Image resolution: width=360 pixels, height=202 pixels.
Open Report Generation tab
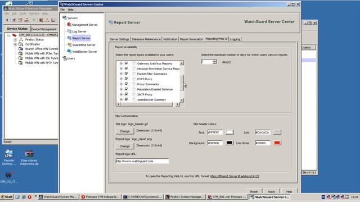tap(191, 39)
